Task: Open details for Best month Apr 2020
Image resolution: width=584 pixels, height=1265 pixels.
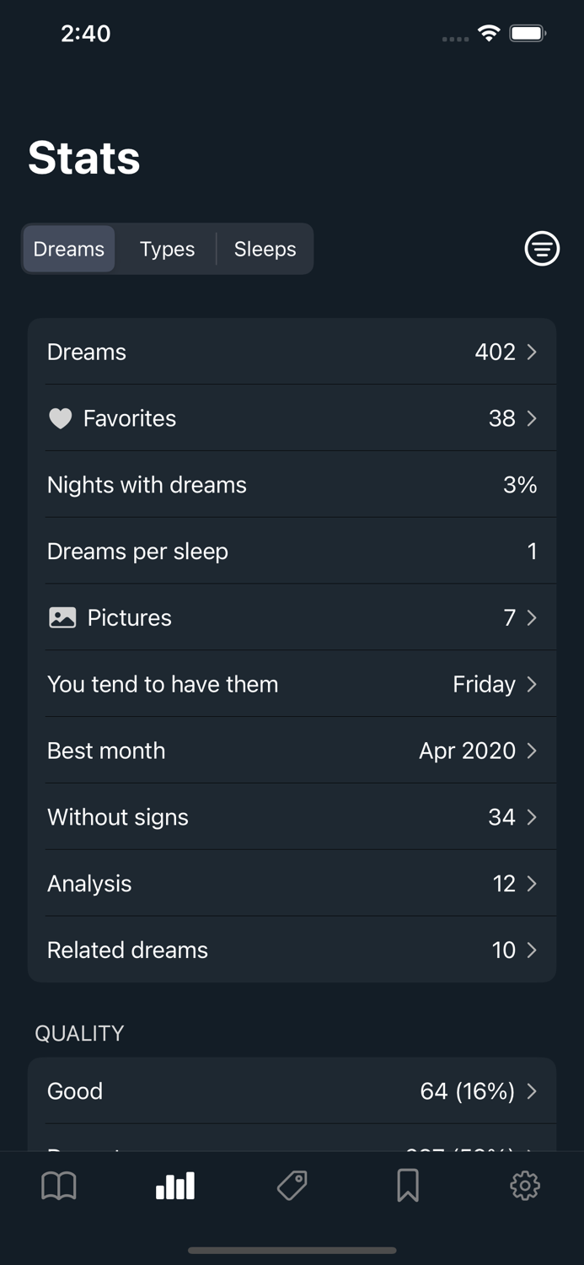Action: (292, 751)
